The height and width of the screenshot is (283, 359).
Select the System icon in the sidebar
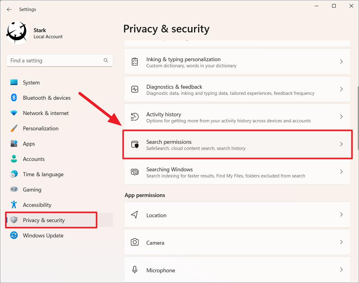pyautogui.click(x=14, y=82)
